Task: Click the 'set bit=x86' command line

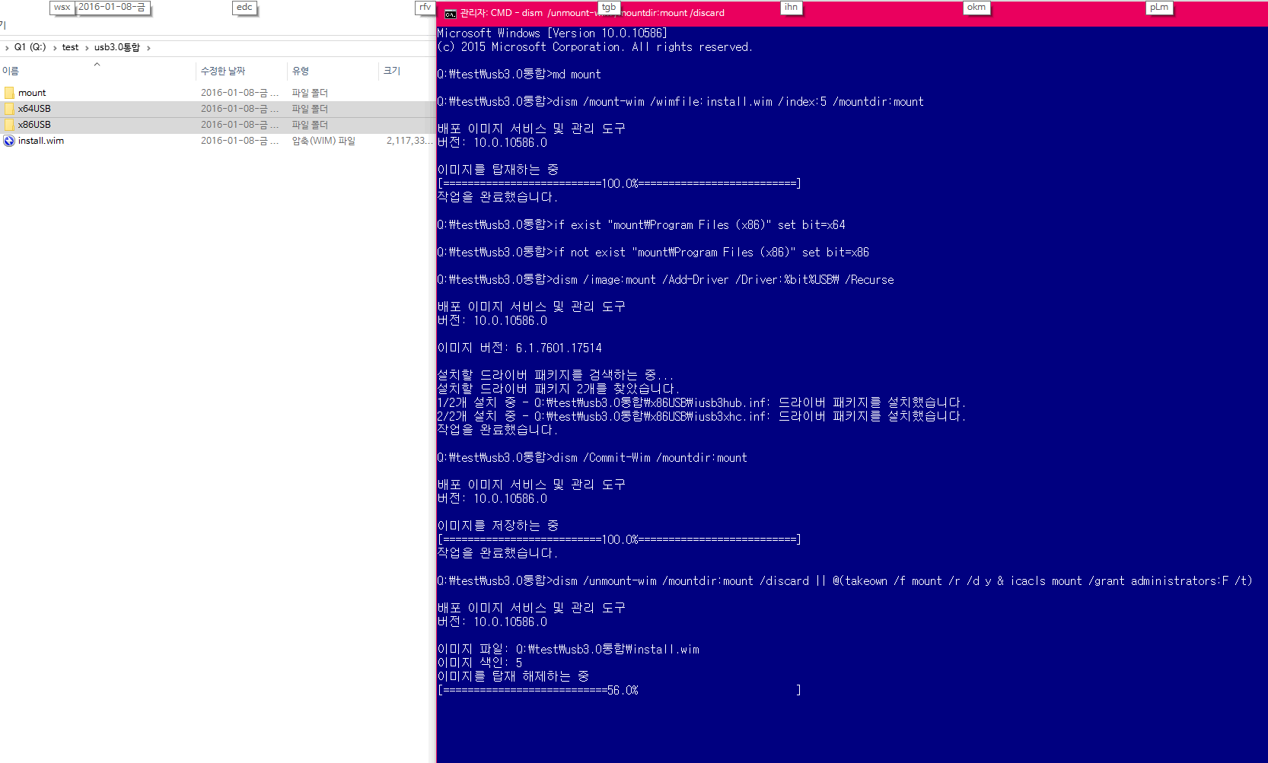Action: click(x=653, y=253)
